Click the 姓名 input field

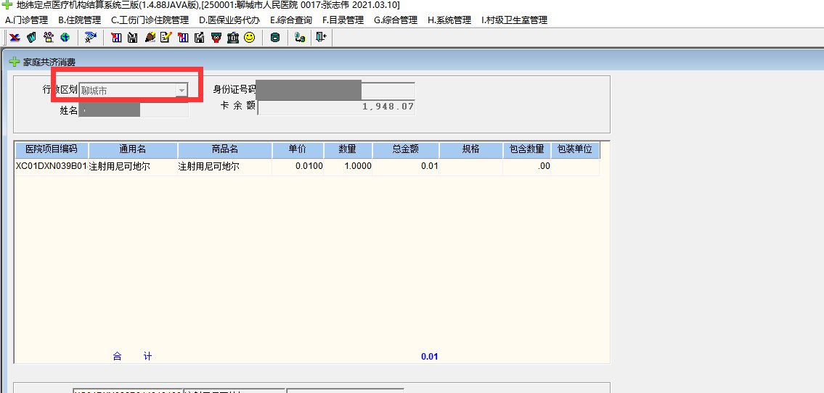click(134, 110)
